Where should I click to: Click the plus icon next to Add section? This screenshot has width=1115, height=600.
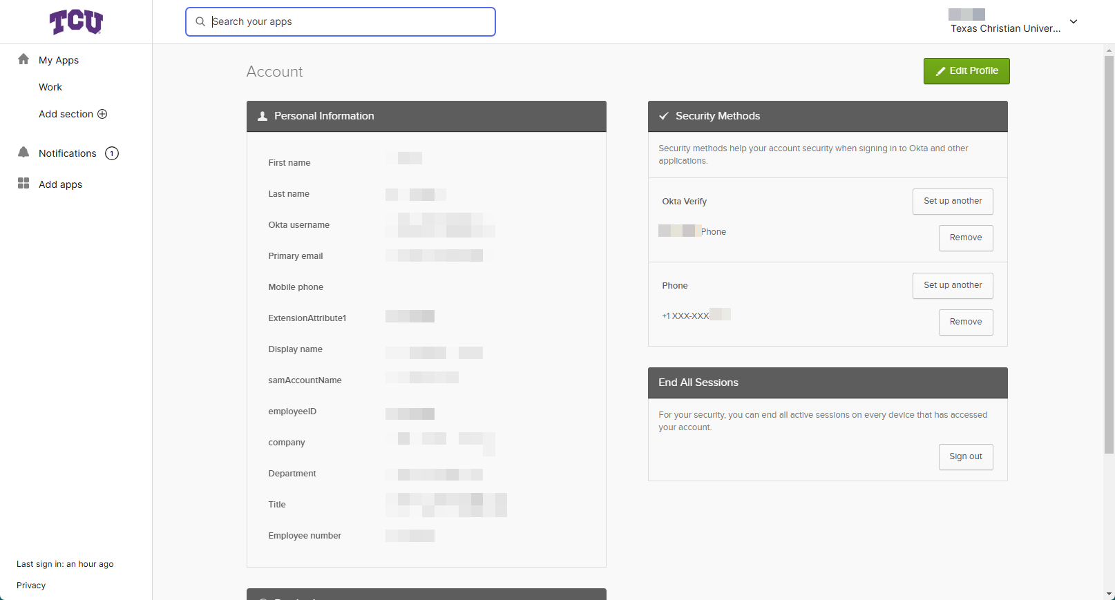coord(102,114)
